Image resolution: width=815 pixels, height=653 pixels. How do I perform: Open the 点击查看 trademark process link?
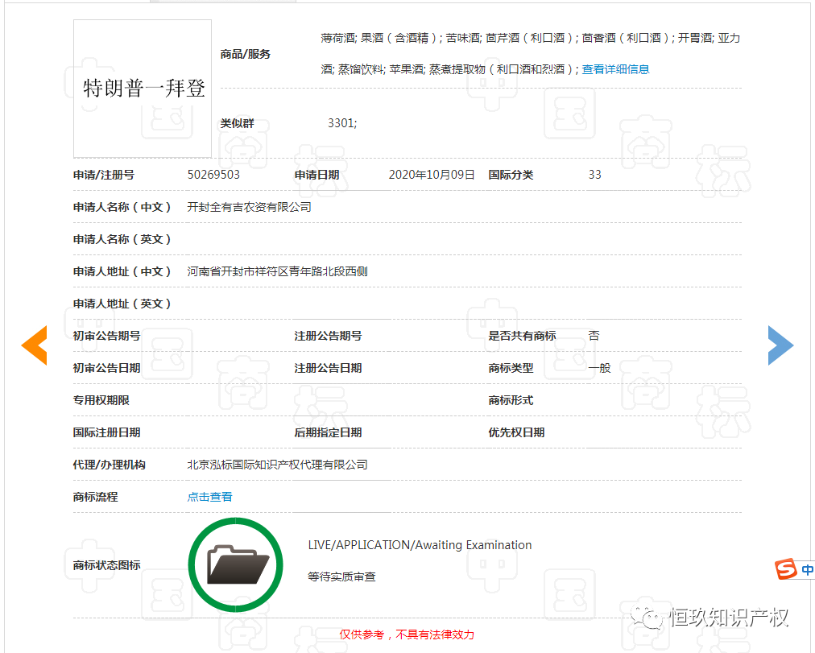click(209, 497)
